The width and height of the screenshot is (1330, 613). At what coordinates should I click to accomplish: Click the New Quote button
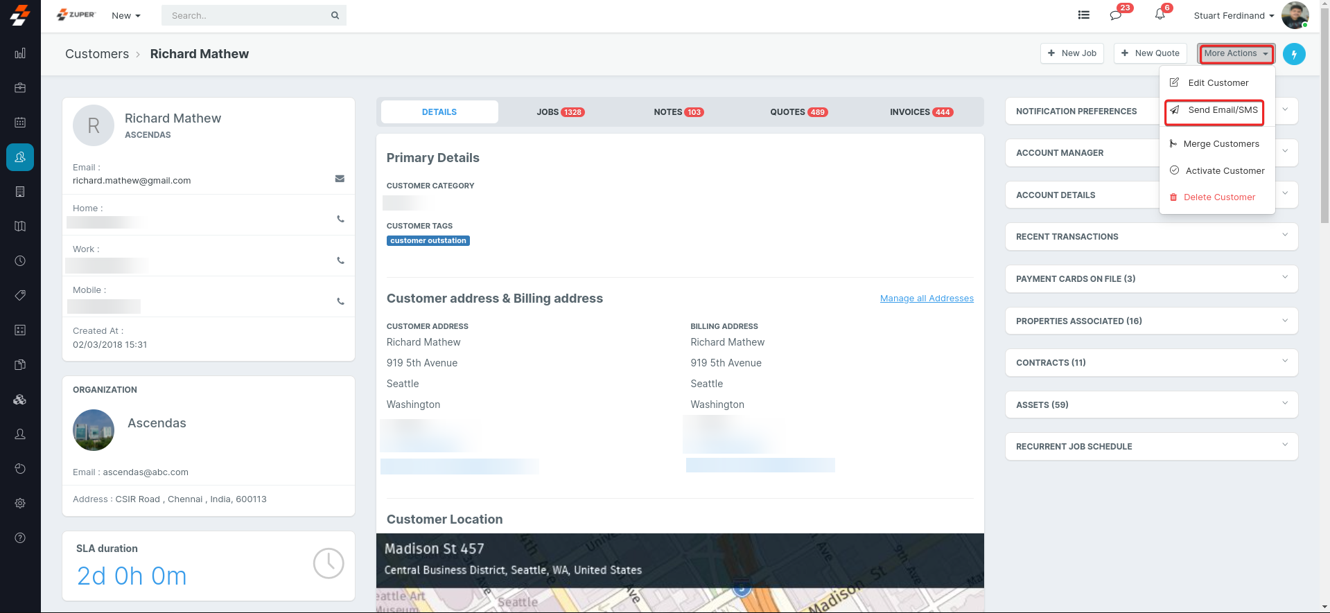click(1150, 53)
